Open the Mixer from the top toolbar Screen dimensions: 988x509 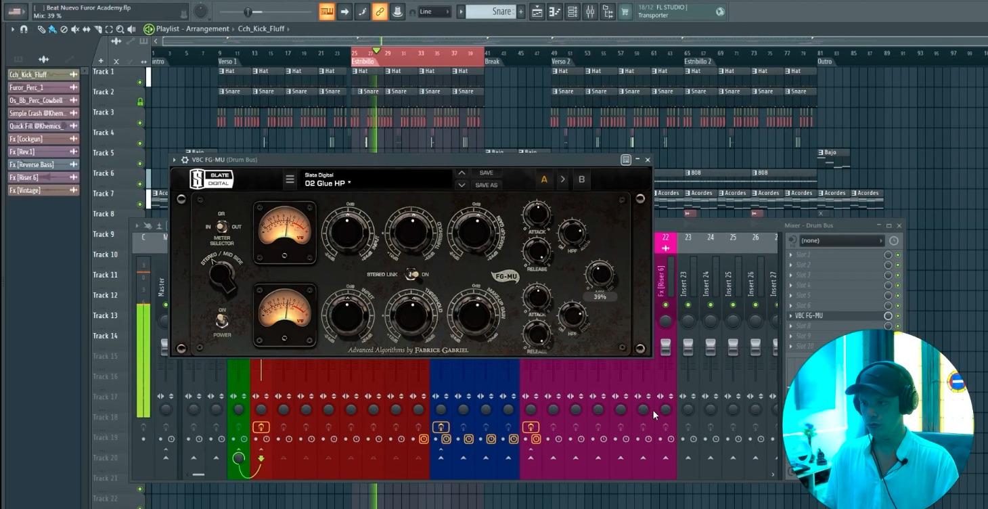point(590,12)
